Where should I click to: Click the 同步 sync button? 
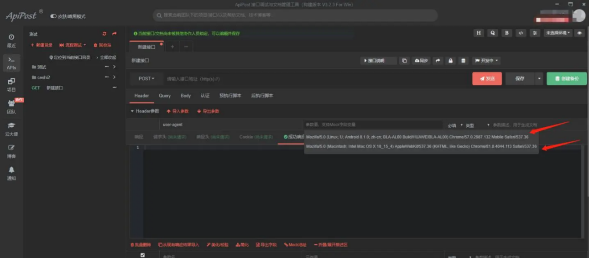pos(421,61)
